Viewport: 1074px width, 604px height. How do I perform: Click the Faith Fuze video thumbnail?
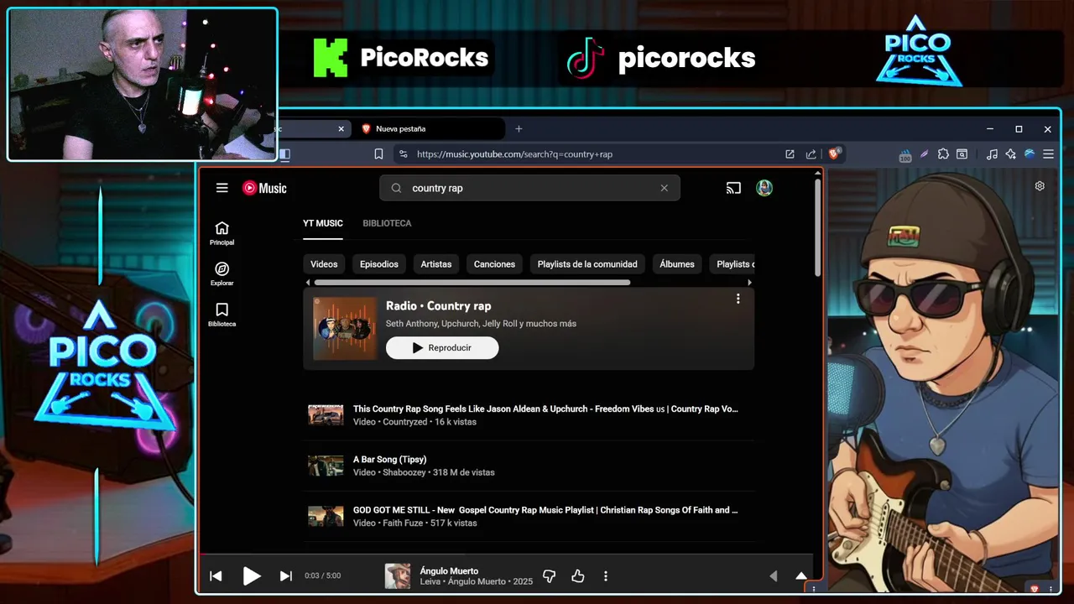[x=326, y=516]
